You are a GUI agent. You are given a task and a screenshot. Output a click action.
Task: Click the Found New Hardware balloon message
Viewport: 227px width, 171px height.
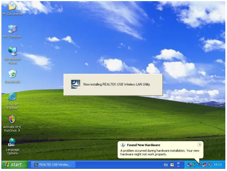tap(160, 152)
